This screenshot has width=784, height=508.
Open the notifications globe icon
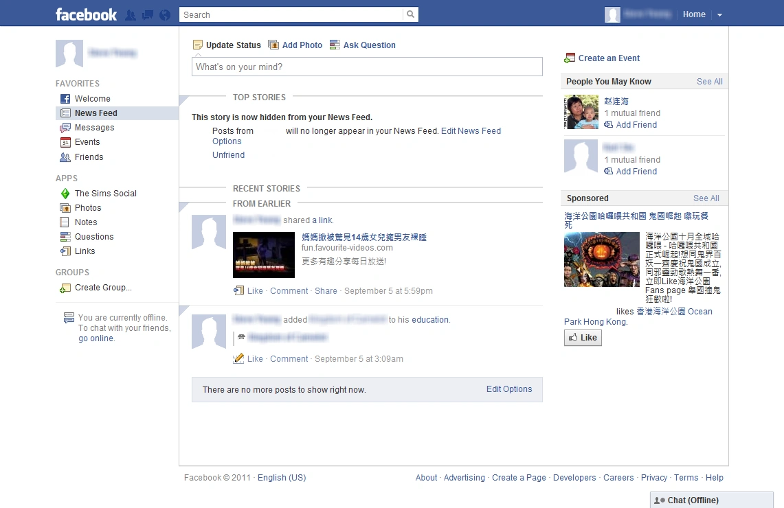click(x=165, y=15)
